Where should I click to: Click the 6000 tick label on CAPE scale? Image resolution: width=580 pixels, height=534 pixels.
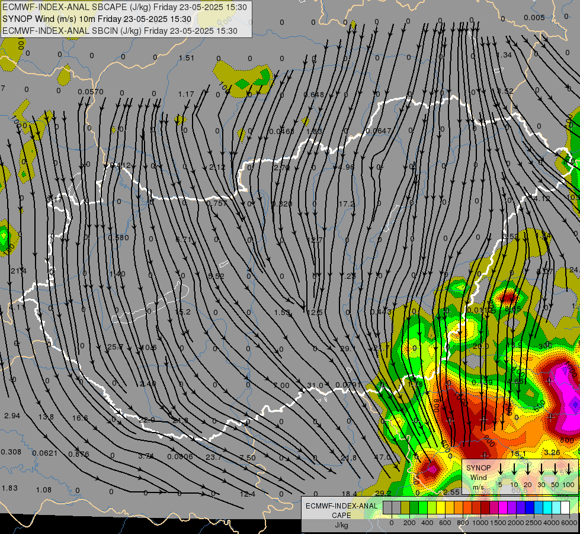pyautogui.click(x=569, y=523)
